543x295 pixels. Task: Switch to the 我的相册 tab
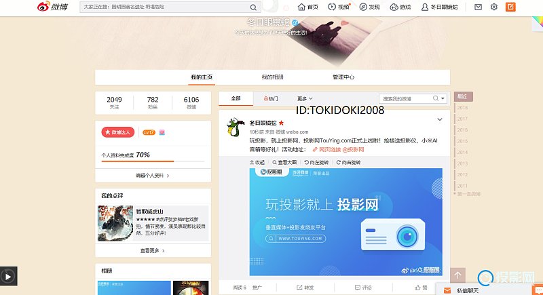272,77
